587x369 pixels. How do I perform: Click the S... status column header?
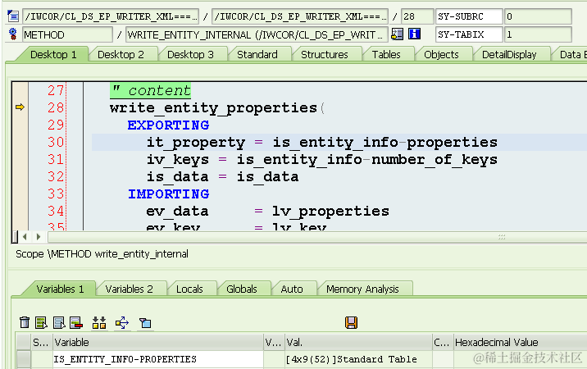pyautogui.click(x=42, y=342)
